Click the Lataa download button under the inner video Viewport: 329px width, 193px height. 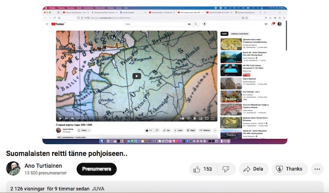pos(178,131)
